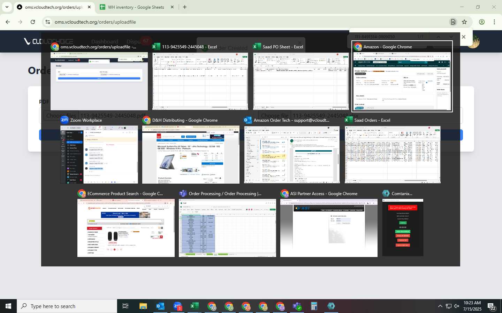The height and width of the screenshot is (313, 502).
Task: Open the Amazon Order Tech Outlook window
Action: tap(292, 155)
